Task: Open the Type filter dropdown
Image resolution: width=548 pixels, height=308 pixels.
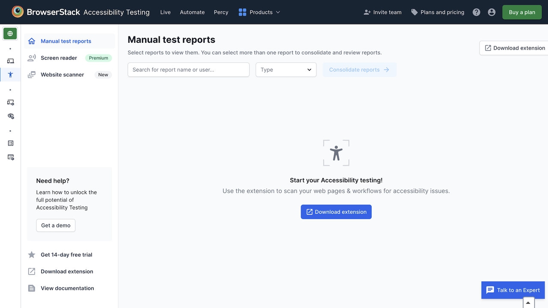Action: [286, 70]
